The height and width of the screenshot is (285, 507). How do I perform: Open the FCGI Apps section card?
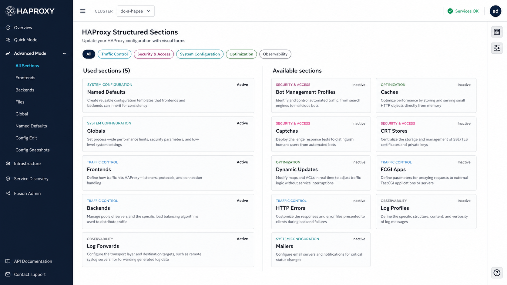(x=426, y=173)
